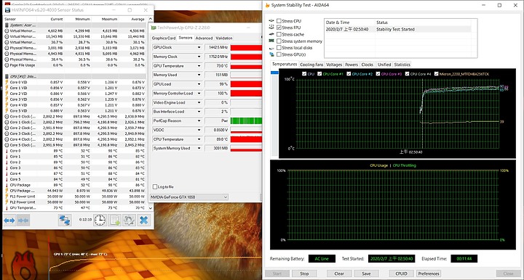The height and width of the screenshot is (280, 524).
Task: Click HWiNFO64 title bar application icon
Action: click(7, 10)
